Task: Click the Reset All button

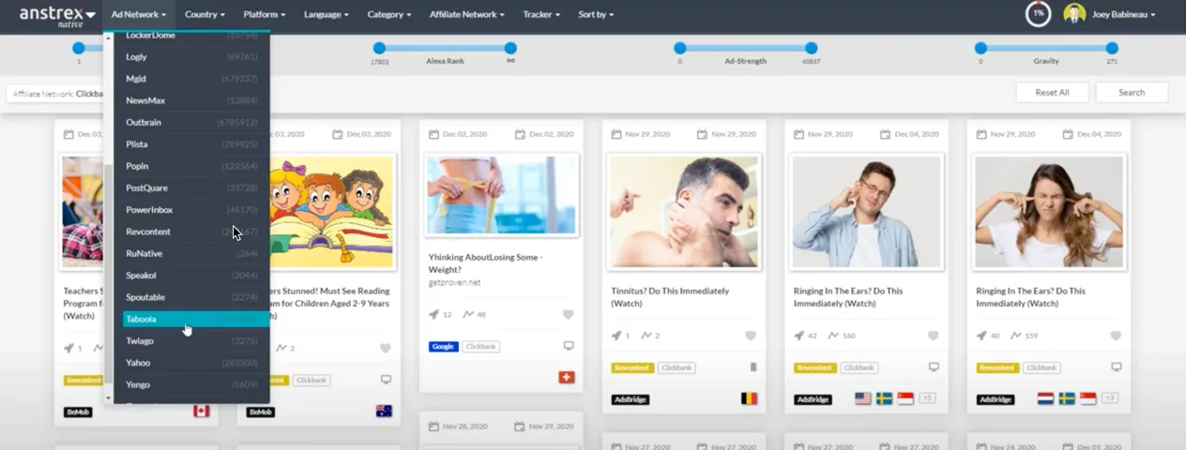Action: click(x=1052, y=93)
